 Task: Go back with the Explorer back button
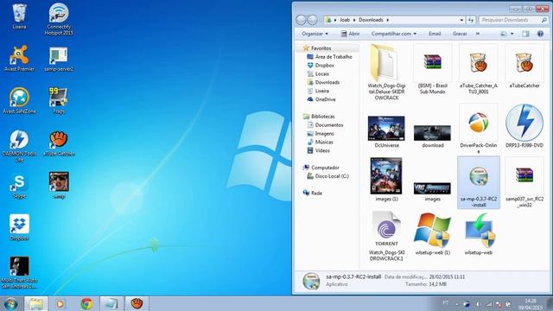[x=301, y=20]
